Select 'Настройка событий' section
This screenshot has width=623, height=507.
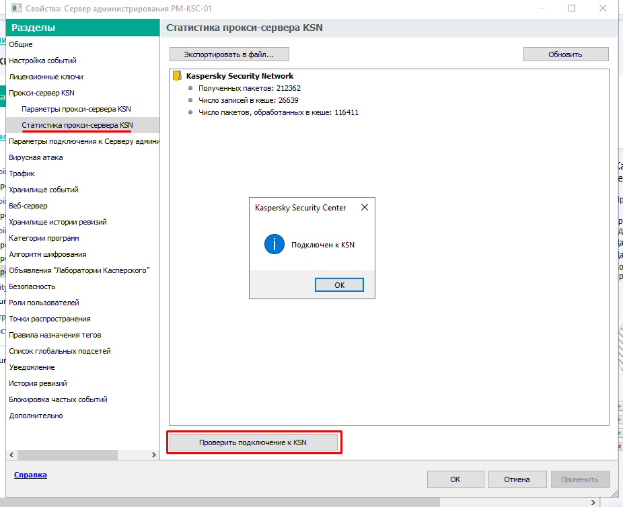click(x=83, y=61)
